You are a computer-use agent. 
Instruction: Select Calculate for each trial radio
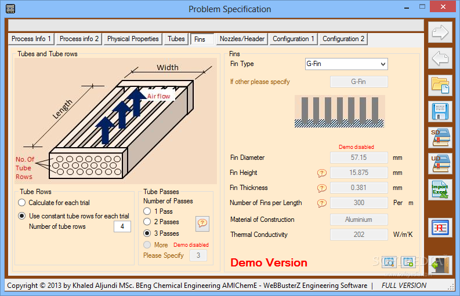point(21,203)
